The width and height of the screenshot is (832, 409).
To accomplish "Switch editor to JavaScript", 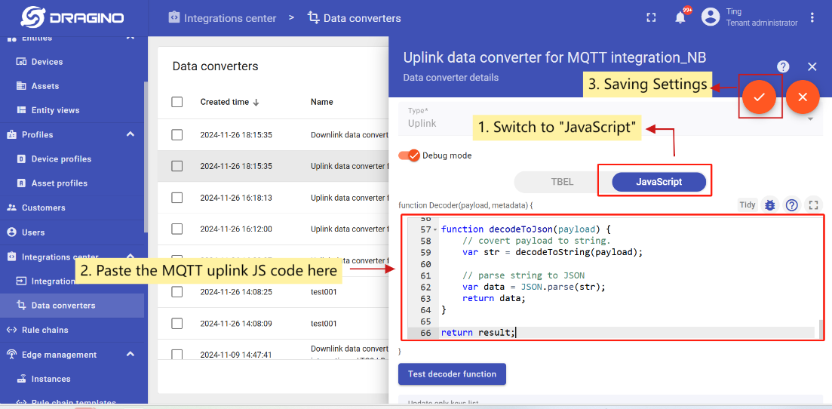I will pos(659,182).
